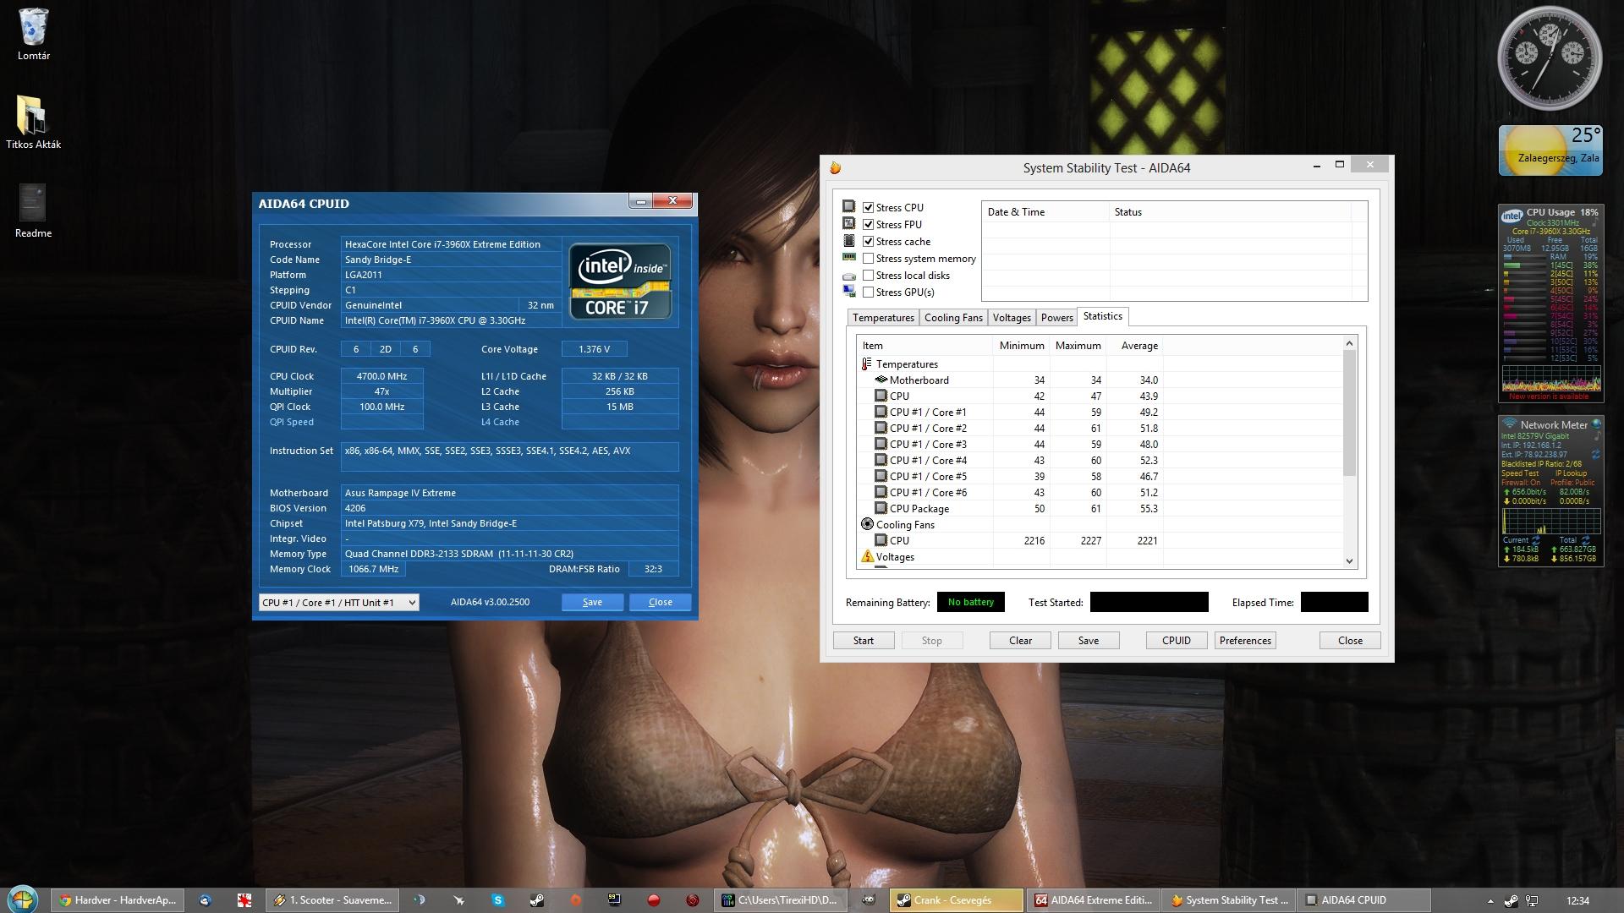Open the Steam taskbar icon
Image resolution: width=1624 pixels, height=913 pixels.
536,900
